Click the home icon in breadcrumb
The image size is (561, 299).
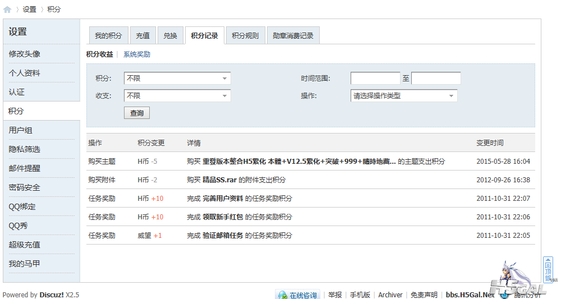tap(7, 10)
